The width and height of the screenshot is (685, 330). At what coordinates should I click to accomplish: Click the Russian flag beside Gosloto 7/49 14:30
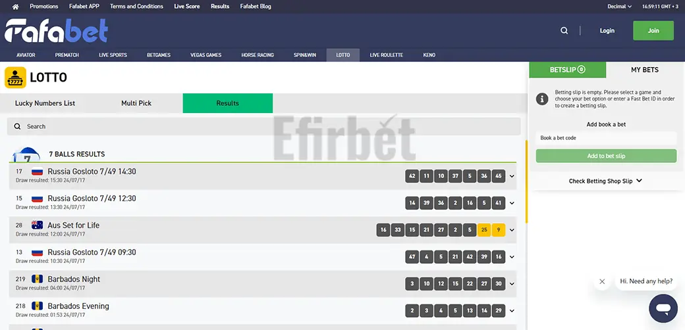37,172
